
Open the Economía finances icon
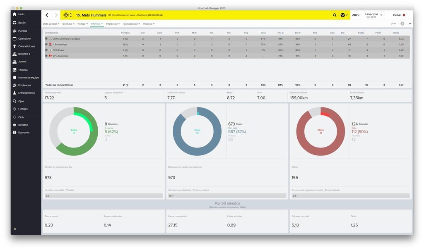coord(14,133)
